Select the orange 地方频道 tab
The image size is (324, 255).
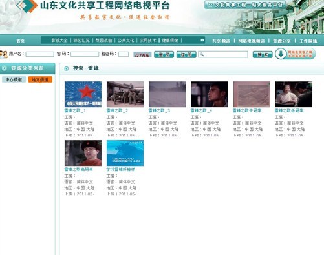click(x=40, y=80)
